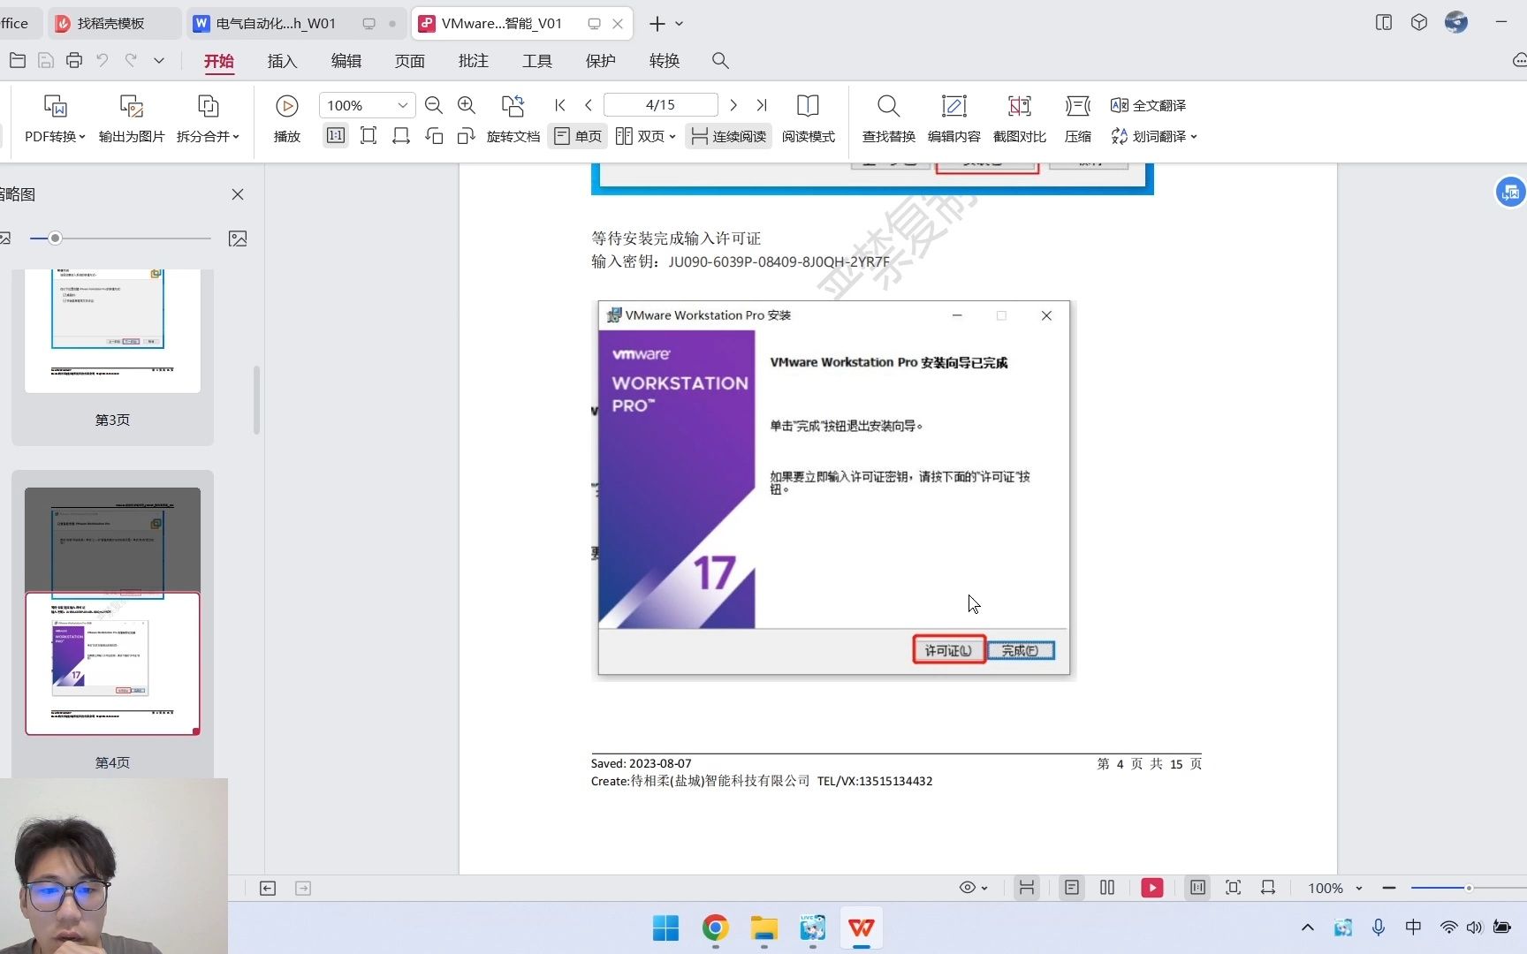The width and height of the screenshot is (1527, 954).
Task: Open File Explorer from the taskbar
Action: tap(764, 928)
